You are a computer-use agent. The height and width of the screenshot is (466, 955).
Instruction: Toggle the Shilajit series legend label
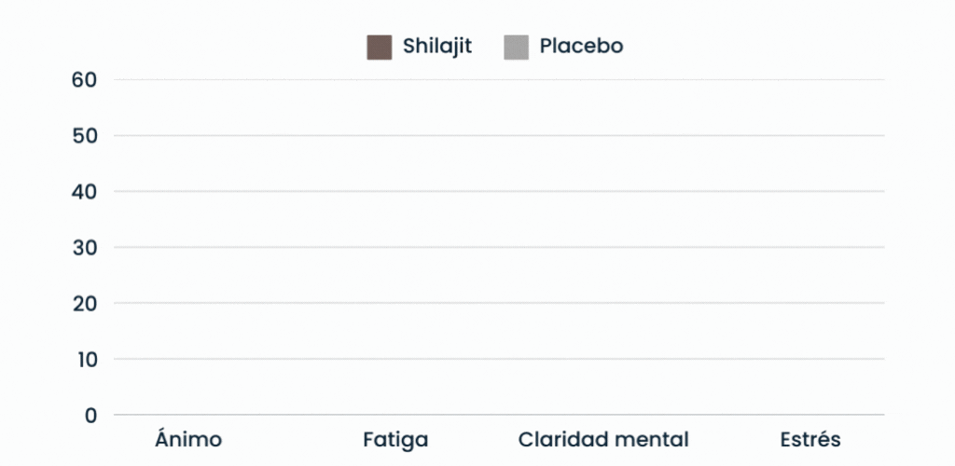click(x=436, y=46)
